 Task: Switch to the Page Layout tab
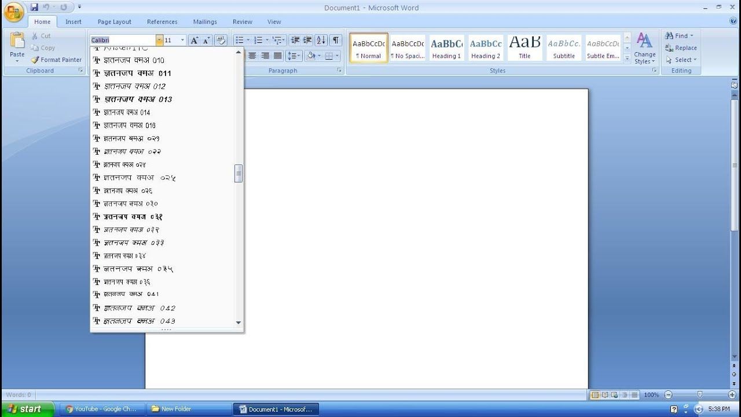(x=114, y=21)
